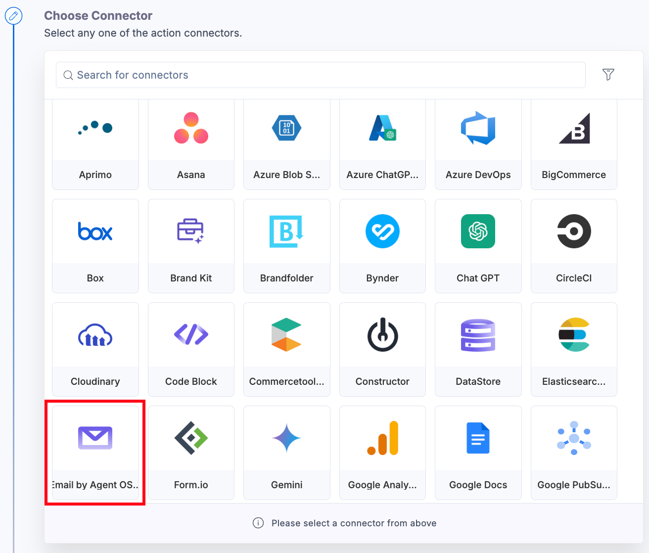Select the Form.io connector

pos(191,453)
